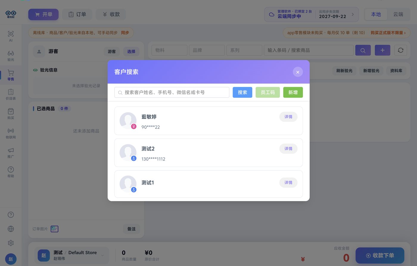This screenshot has height=266, width=417.
Task: Click the lower circled question mark icon
Action: 11,215
